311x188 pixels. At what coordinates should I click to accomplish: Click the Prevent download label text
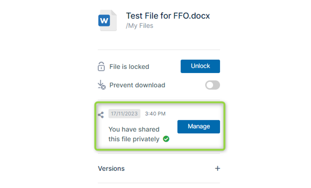[137, 85]
